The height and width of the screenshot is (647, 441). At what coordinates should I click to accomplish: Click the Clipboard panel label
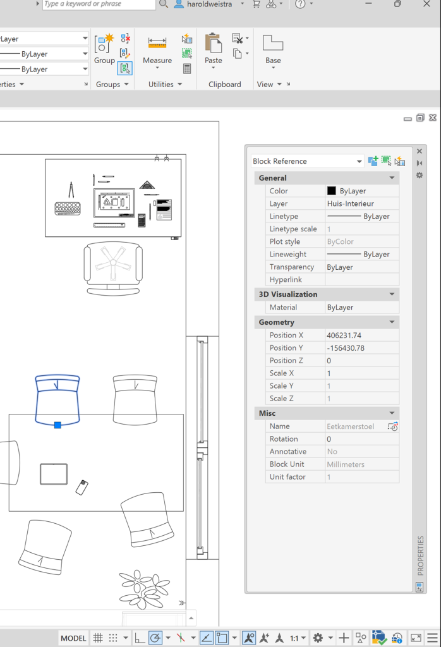[225, 84]
